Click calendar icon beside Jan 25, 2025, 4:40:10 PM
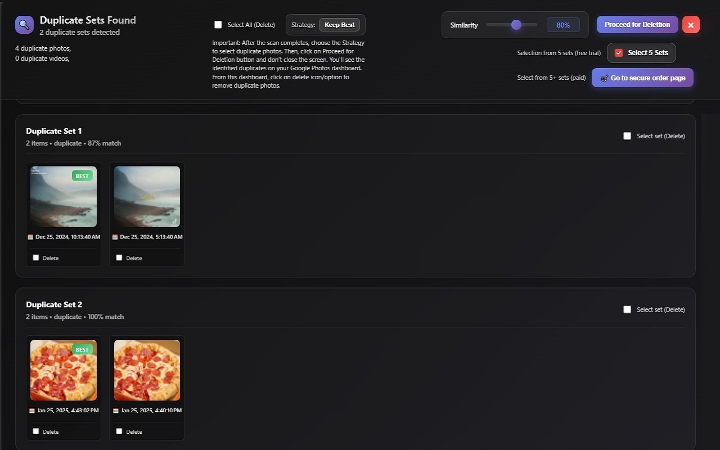Image resolution: width=720 pixels, height=450 pixels. coord(116,411)
